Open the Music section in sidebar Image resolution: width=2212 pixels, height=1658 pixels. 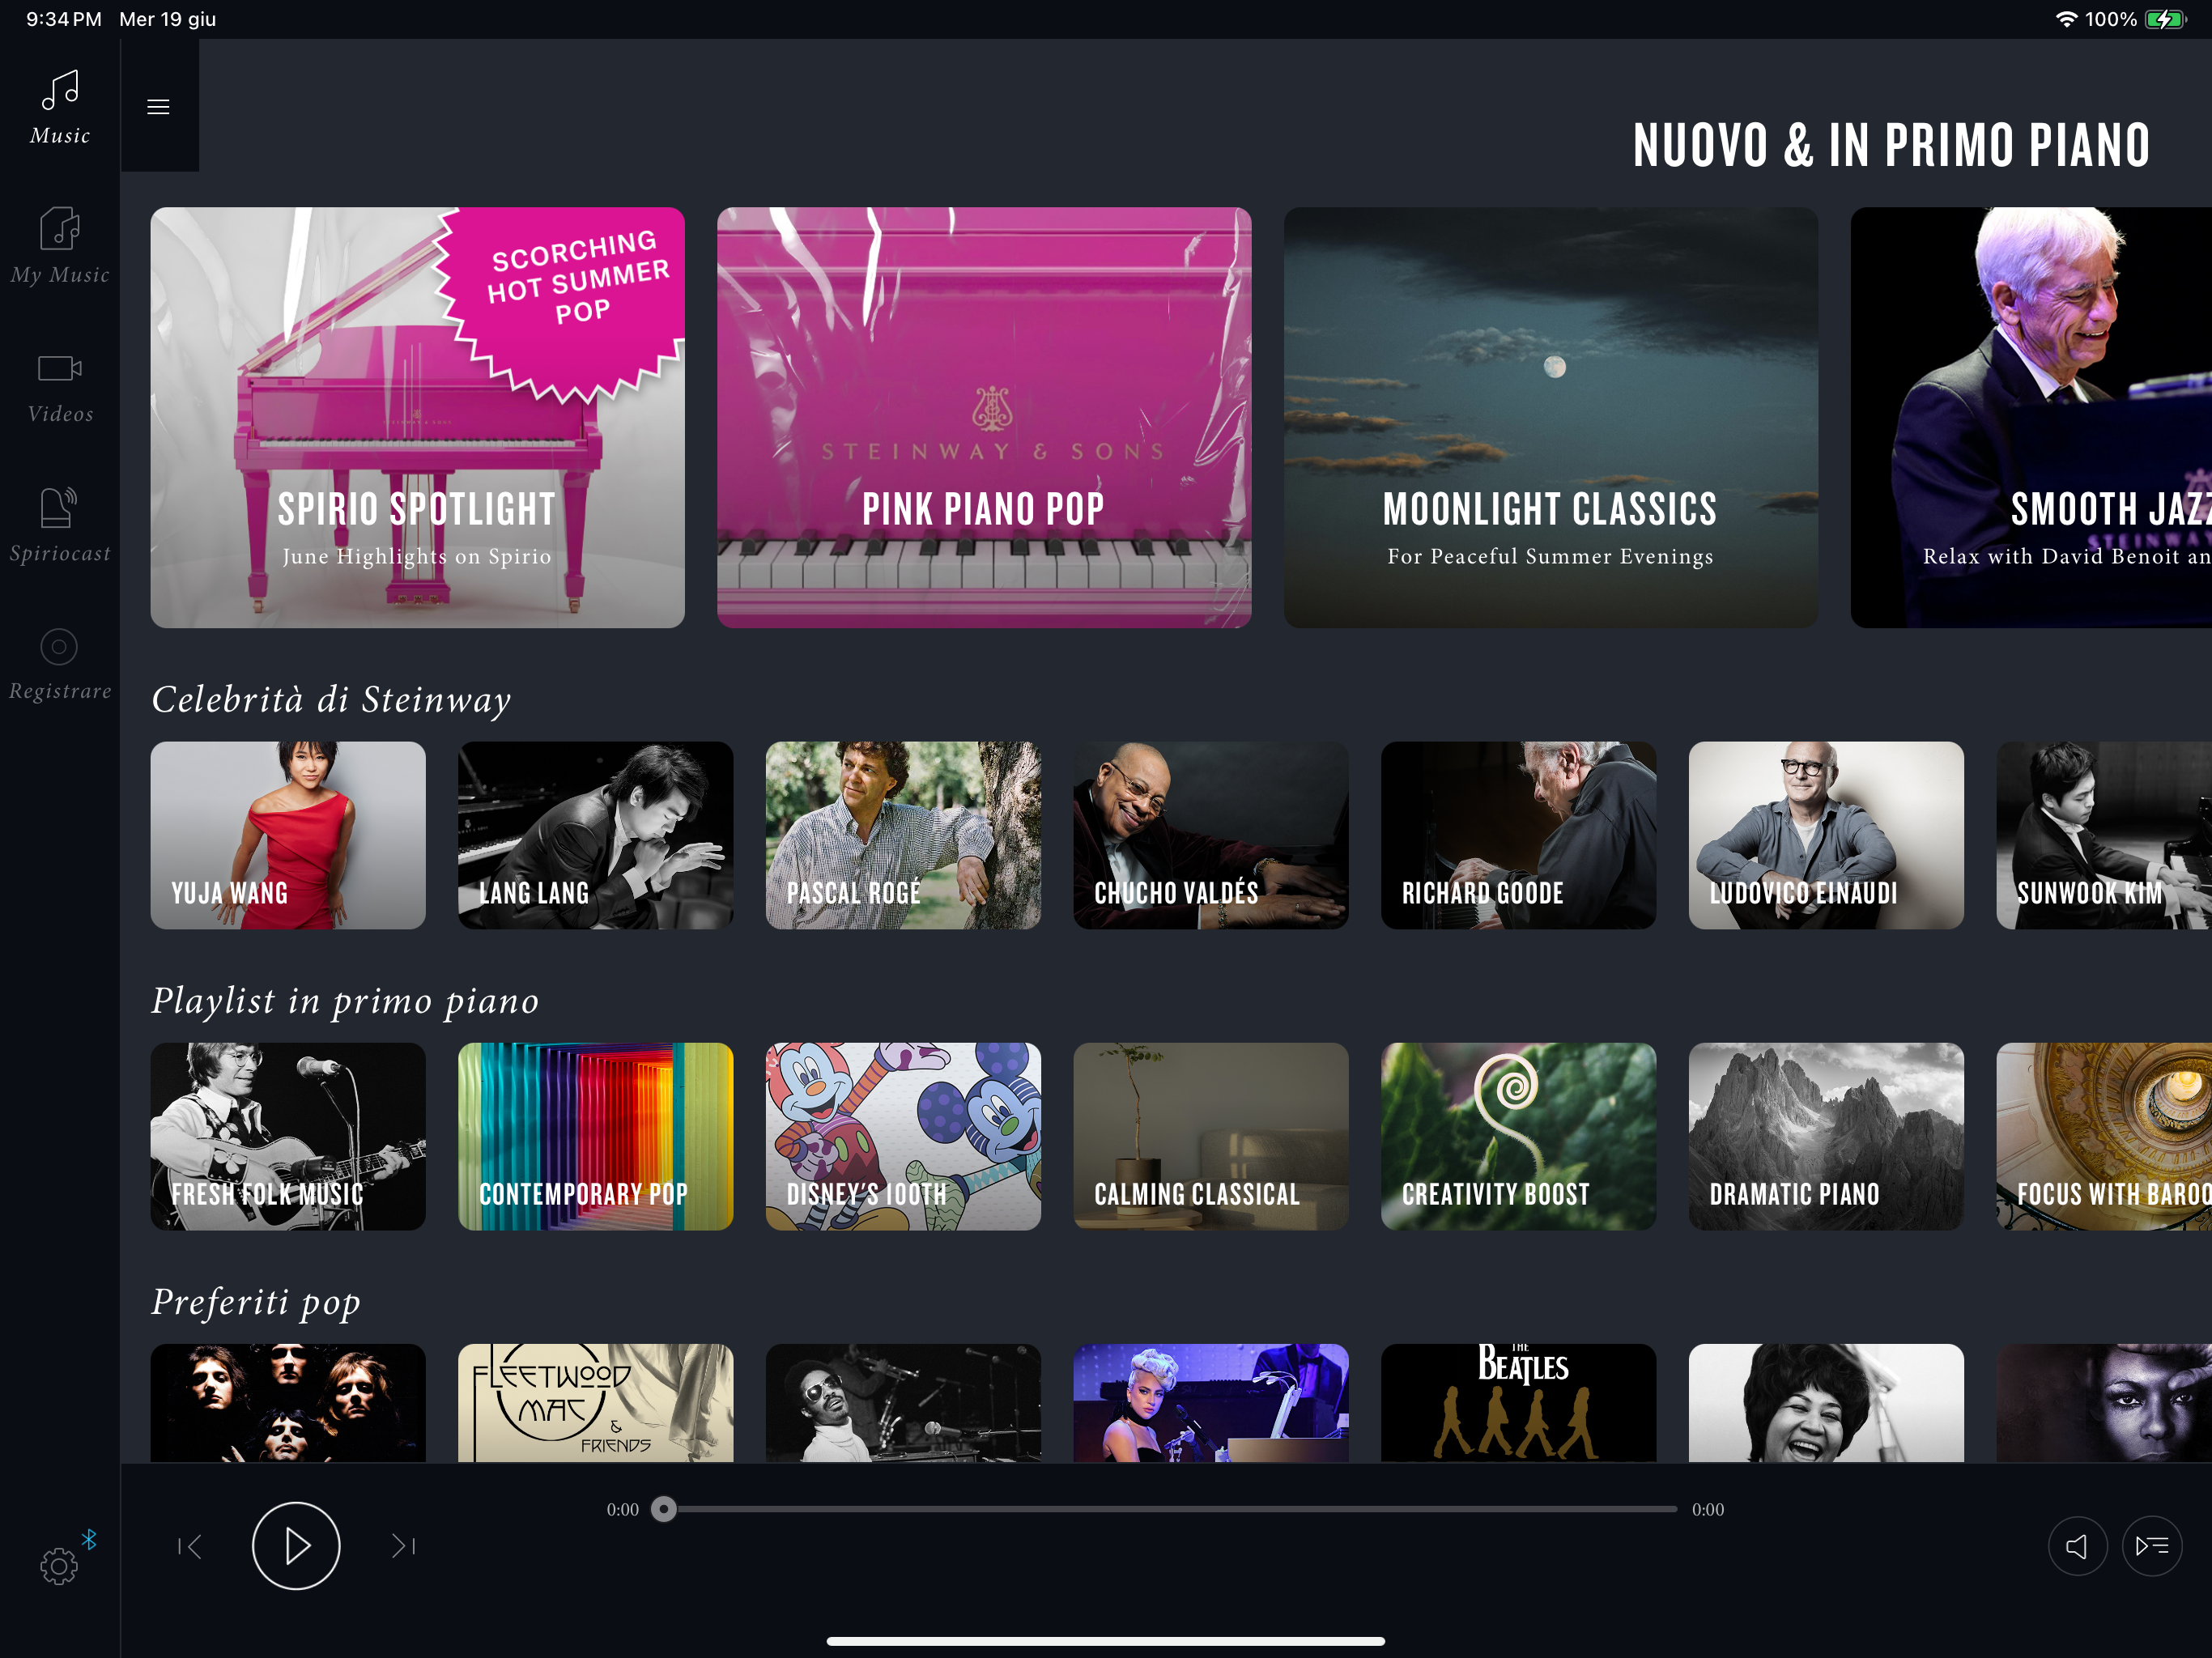click(60, 108)
